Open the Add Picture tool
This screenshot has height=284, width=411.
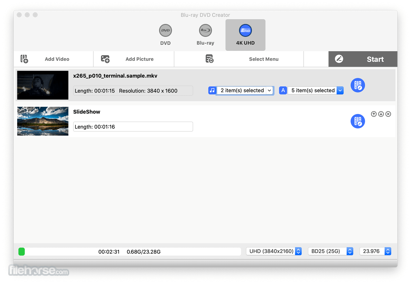[x=133, y=59]
